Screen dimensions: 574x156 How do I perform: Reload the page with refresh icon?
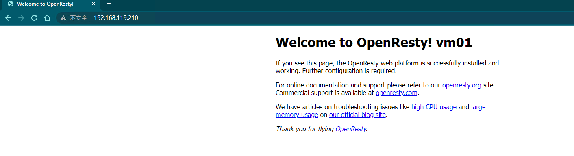pyautogui.click(x=34, y=18)
